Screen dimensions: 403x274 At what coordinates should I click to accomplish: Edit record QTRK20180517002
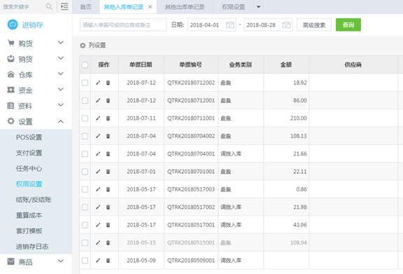coord(98,207)
